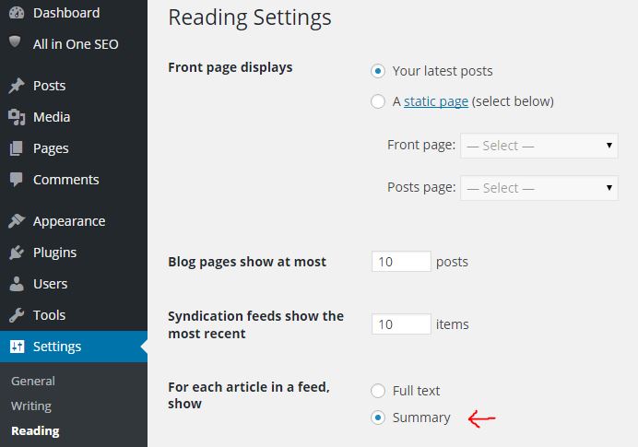Click the Plugins plug icon

point(17,253)
